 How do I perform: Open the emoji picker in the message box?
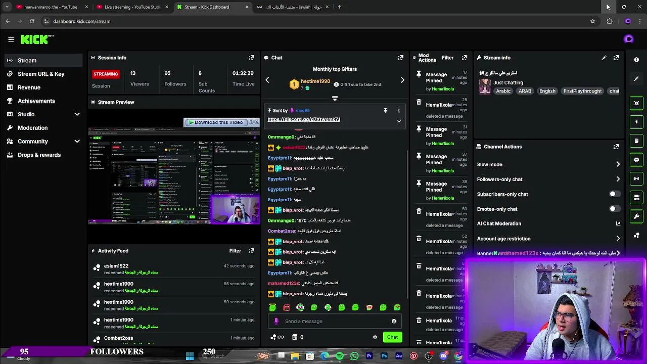[394, 321]
